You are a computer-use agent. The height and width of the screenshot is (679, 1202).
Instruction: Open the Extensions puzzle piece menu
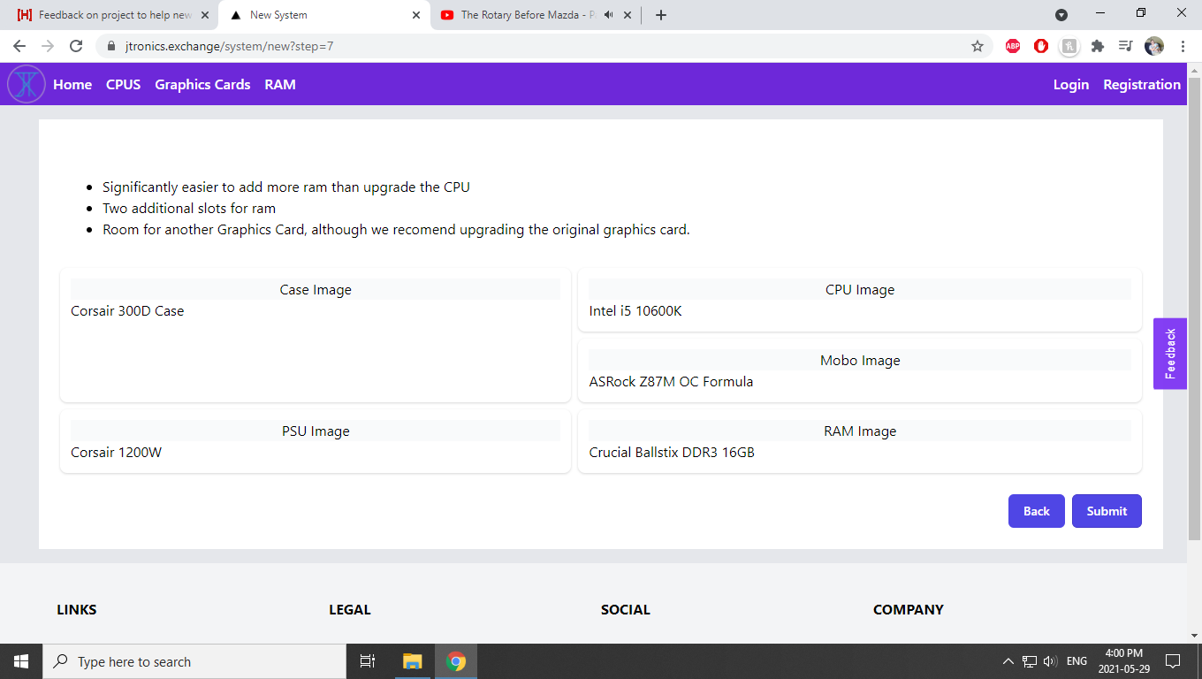tap(1098, 46)
